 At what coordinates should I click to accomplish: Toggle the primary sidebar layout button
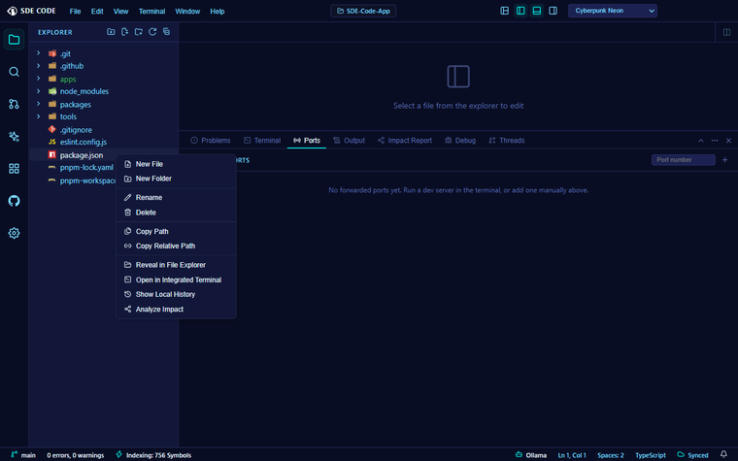coord(520,11)
